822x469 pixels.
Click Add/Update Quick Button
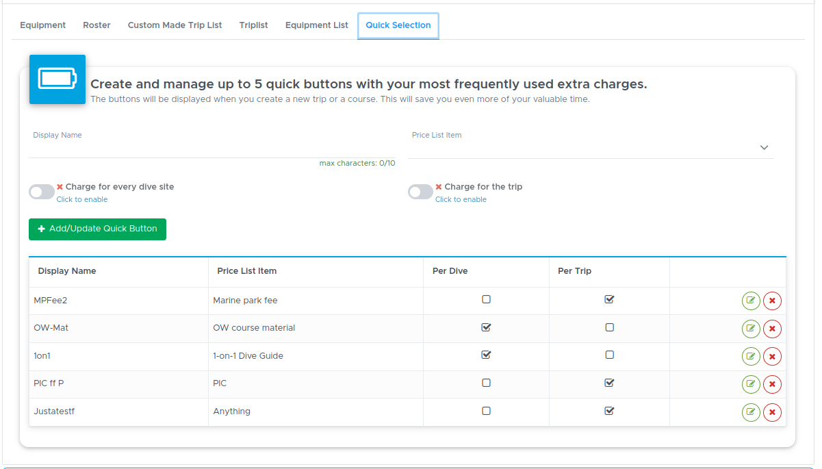coord(97,229)
